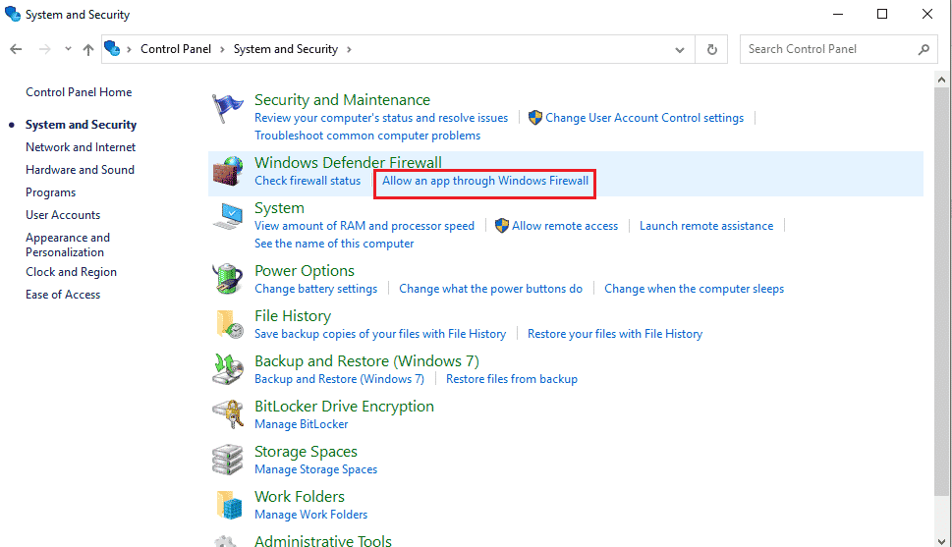
Task: Click the Backup and Restore icon
Action: (228, 369)
